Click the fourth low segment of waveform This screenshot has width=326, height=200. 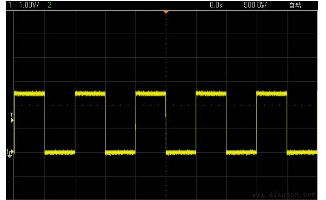click(x=242, y=152)
